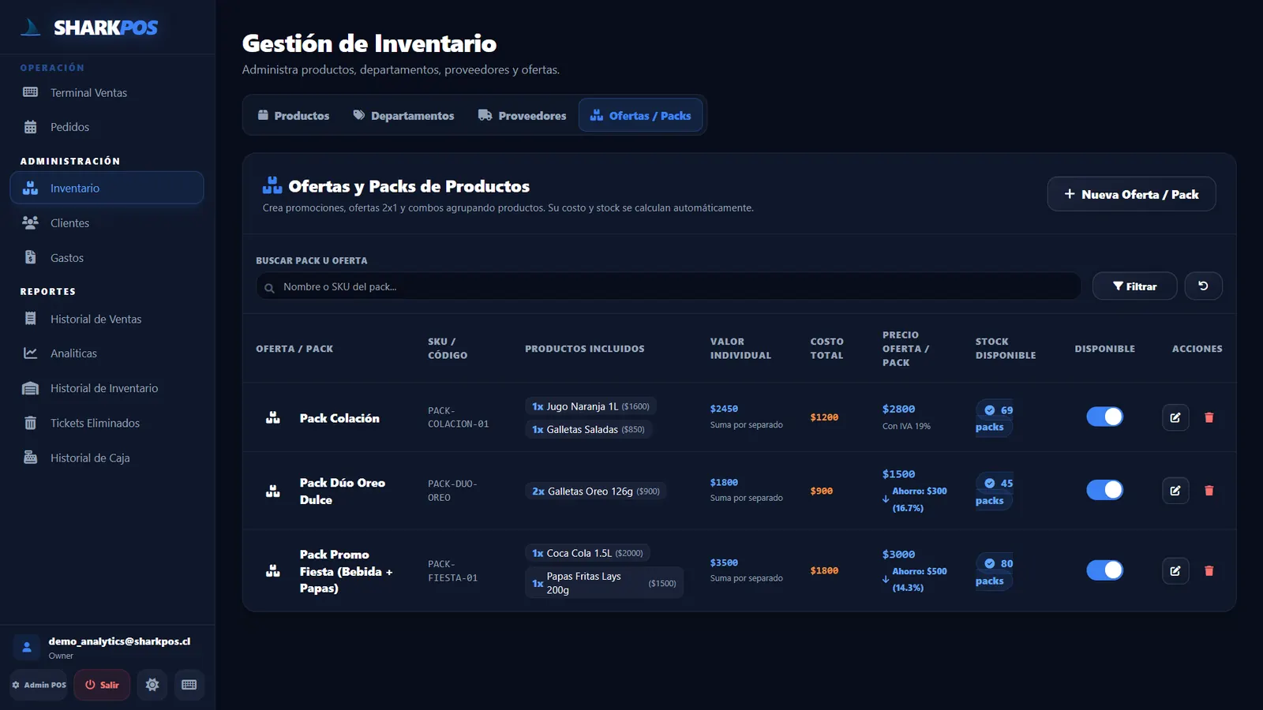Select Inventario in the sidebar
The image size is (1263, 710).
[x=107, y=188]
